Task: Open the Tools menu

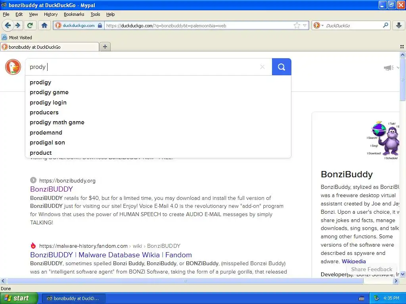Action: (95, 14)
